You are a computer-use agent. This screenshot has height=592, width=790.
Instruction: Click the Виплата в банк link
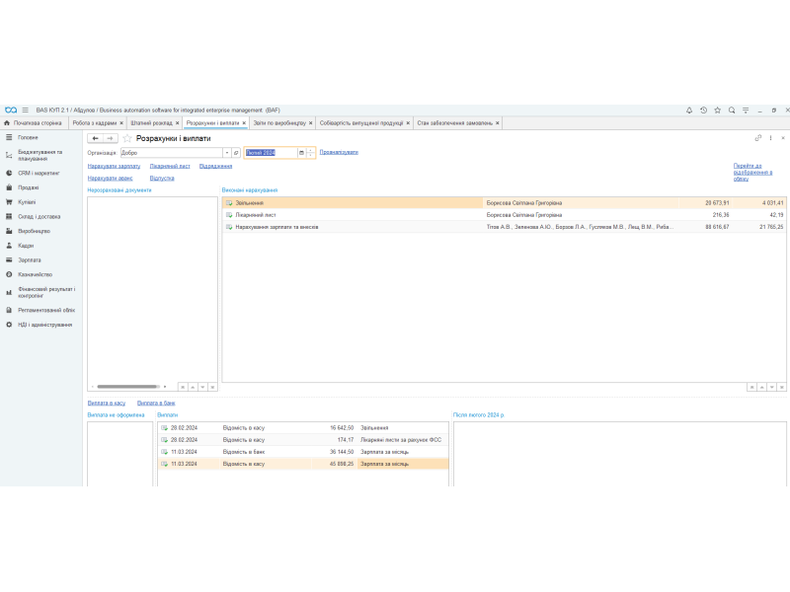click(x=156, y=404)
